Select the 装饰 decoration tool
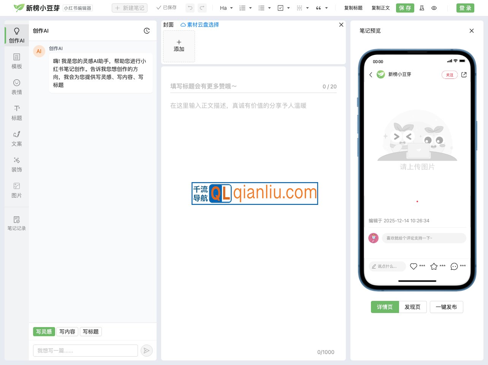 16,164
